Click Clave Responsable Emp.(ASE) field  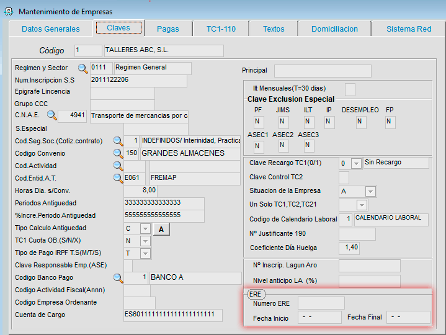(x=128, y=266)
